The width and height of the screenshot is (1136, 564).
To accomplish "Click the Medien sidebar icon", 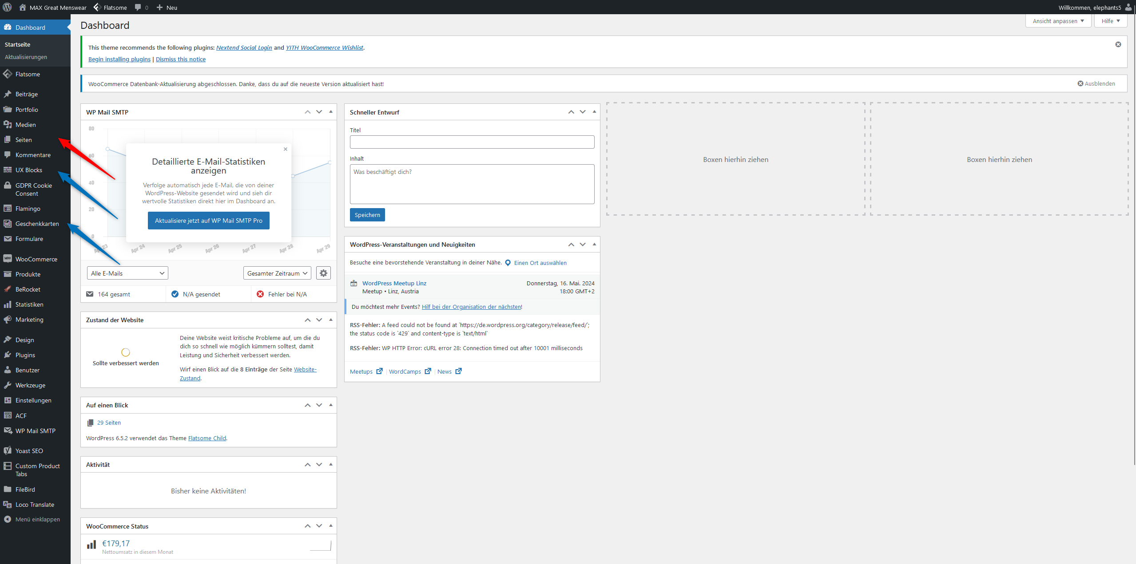I will (8, 125).
